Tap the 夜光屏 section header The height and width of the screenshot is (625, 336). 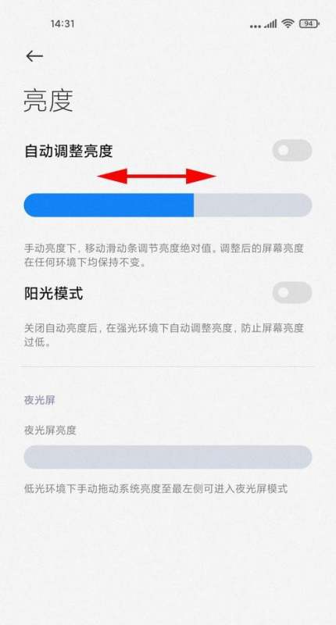tap(39, 400)
